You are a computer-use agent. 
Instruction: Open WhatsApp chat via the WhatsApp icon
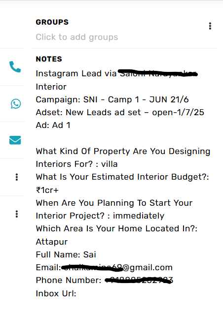click(16, 104)
